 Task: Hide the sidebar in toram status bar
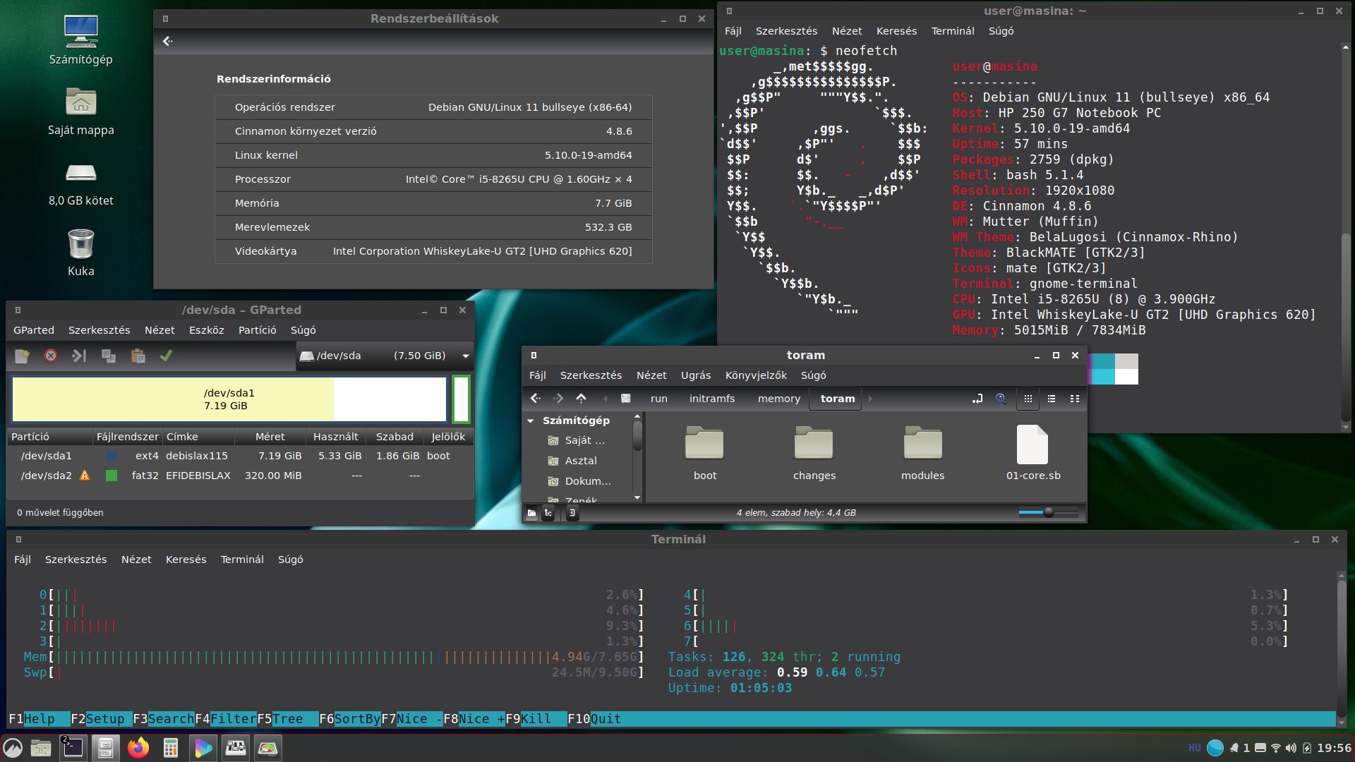click(572, 513)
